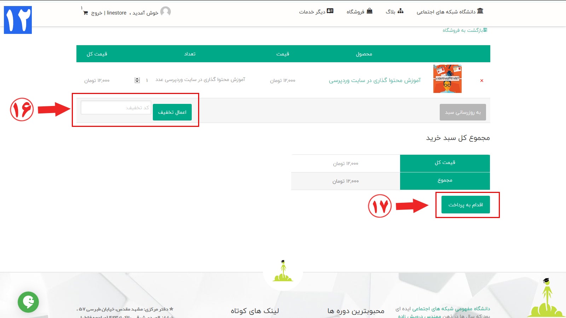Click the خوش آمدید greeting text
The width and height of the screenshot is (566, 318).
click(145, 13)
